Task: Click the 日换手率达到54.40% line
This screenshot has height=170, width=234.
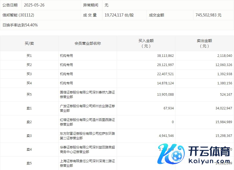Action: (20, 25)
